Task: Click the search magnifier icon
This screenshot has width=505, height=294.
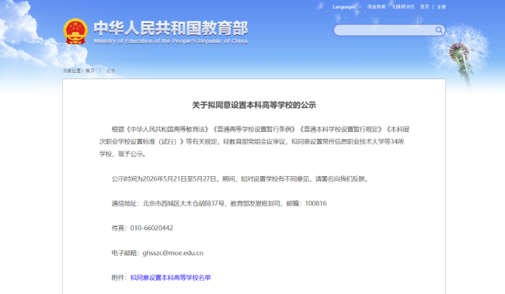Action: (x=439, y=30)
